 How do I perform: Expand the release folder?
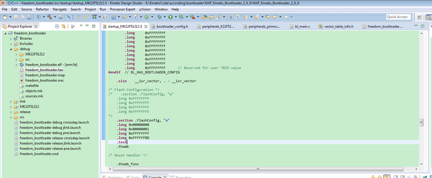tap(11, 112)
